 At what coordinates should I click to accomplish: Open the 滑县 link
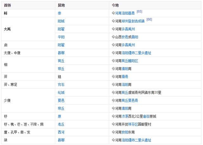point(125,77)
